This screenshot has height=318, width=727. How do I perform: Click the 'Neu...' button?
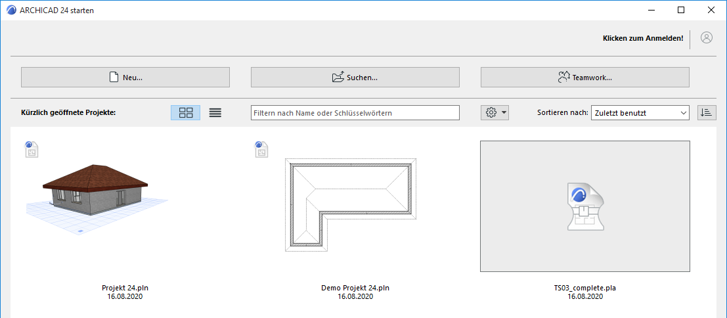pos(125,78)
